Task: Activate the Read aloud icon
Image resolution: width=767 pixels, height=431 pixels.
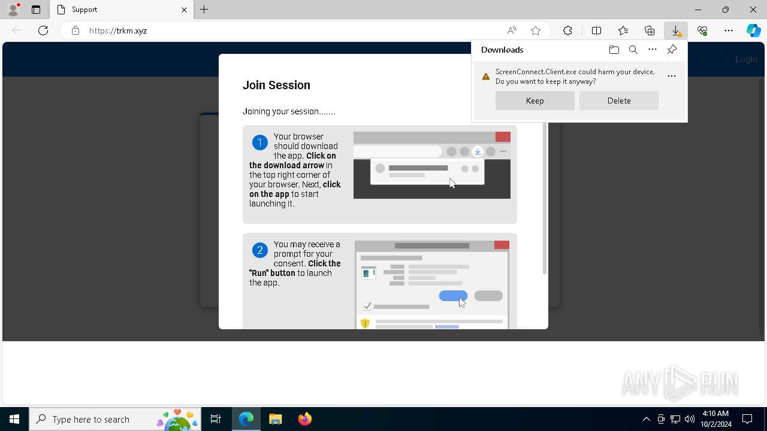Action: coord(512,31)
